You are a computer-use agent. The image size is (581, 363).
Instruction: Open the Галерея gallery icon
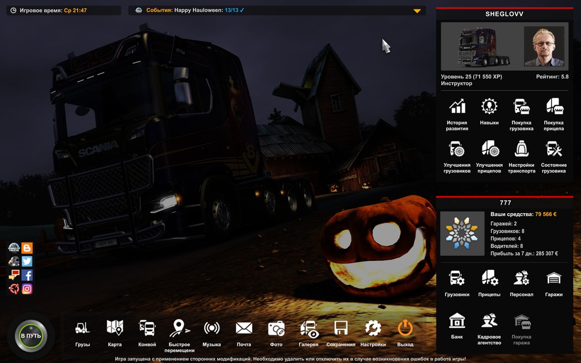coord(309,329)
